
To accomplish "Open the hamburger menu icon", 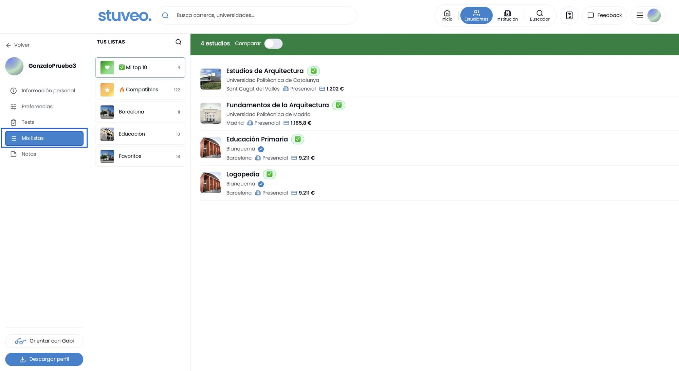I will point(640,15).
